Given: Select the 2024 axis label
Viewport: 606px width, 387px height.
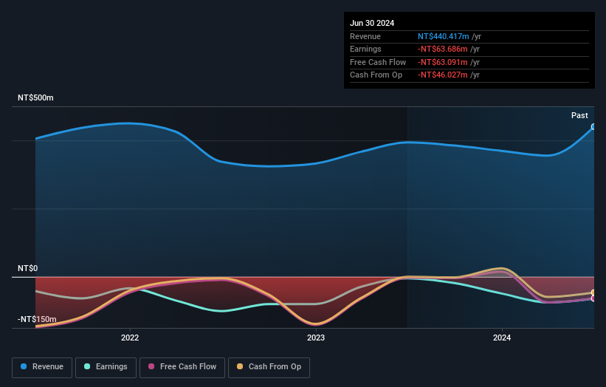Looking at the screenshot, I should coord(502,338).
